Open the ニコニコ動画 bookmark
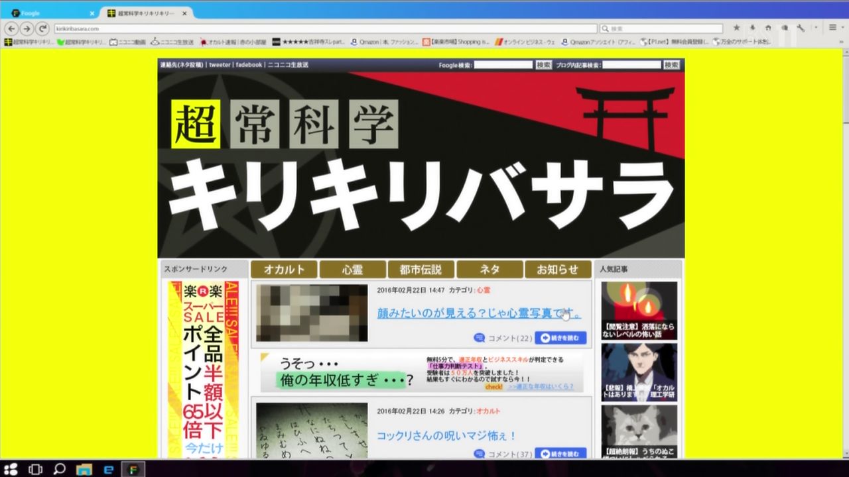 127,42
